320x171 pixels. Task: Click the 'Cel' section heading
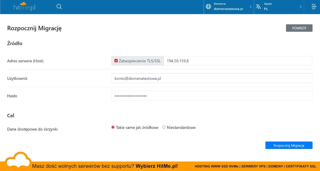(11, 115)
